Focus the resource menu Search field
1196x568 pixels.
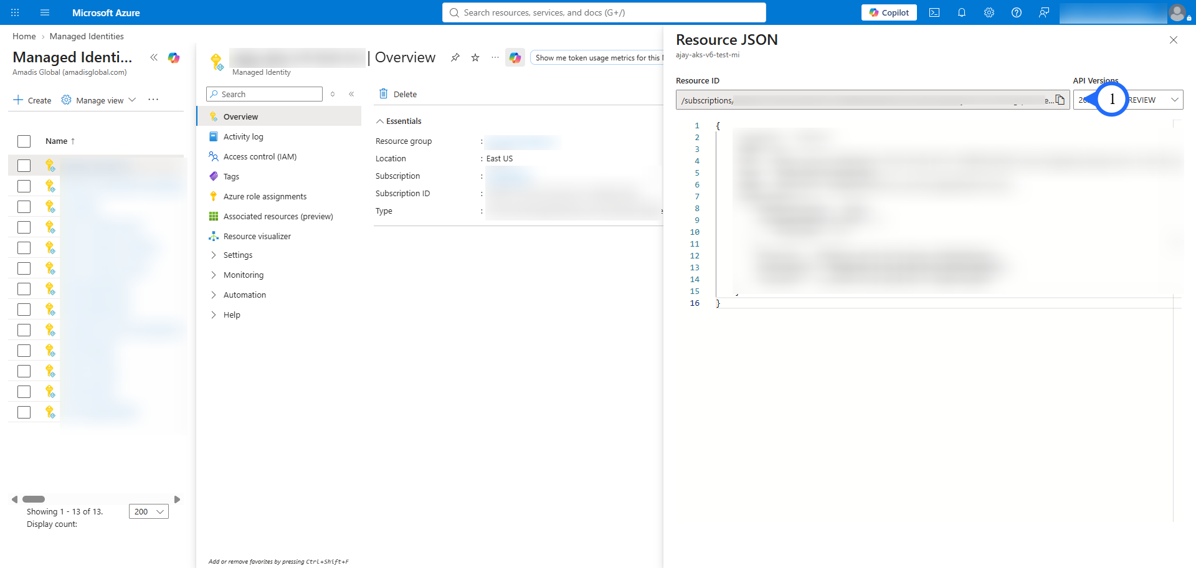pyautogui.click(x=264, y=94)
